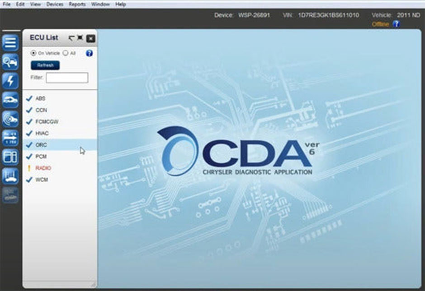The height and width of the screenshot is (291, 425).
Task: Open the Edit menu
Action: (x=20, y=5)
